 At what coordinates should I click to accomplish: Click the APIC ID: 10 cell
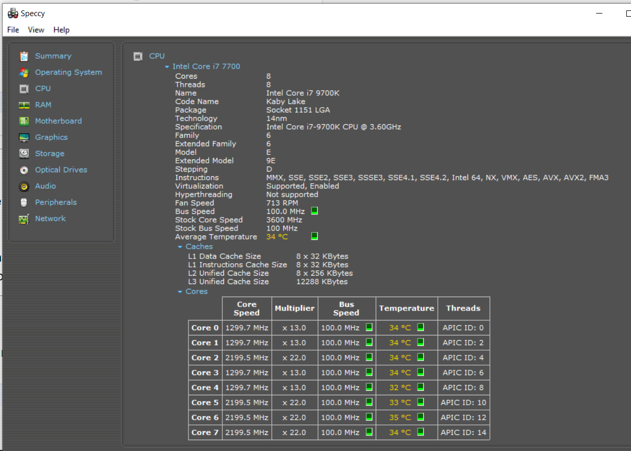pos(463,403)
